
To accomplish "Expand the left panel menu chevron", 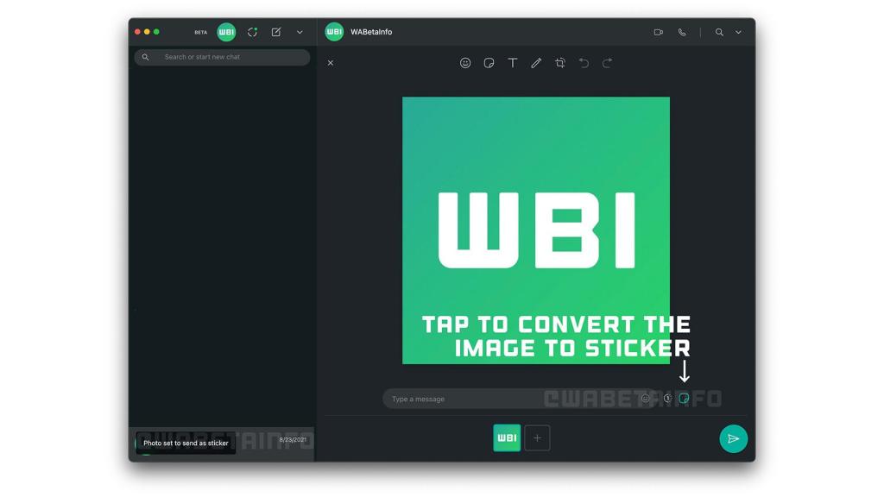I will tap(300, 32).
